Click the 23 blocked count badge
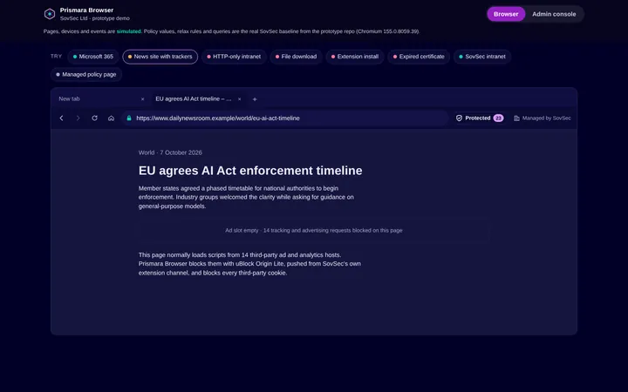628x392 pixels. (498, 118)
